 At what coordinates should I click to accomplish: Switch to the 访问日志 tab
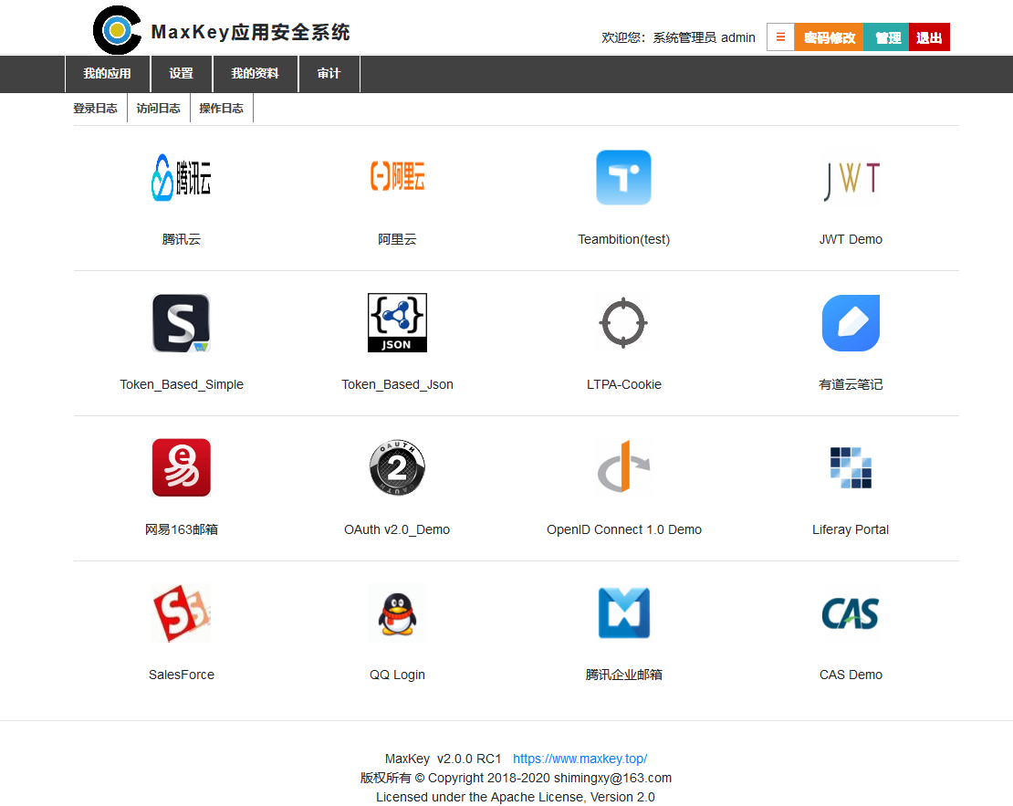coord(158,109)
